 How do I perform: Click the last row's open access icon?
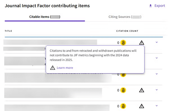pos(123,106)
